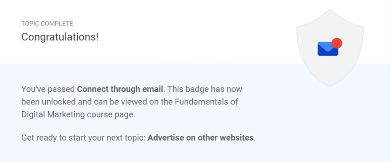The width and height of the screenshot is (390, 162).
Task: Click the red notification dot on the envelope
Action: (337, 43)
